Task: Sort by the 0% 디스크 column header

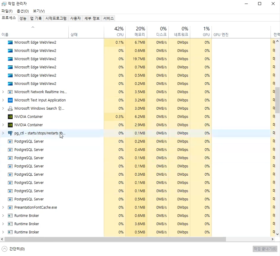Action: [158, 32]
